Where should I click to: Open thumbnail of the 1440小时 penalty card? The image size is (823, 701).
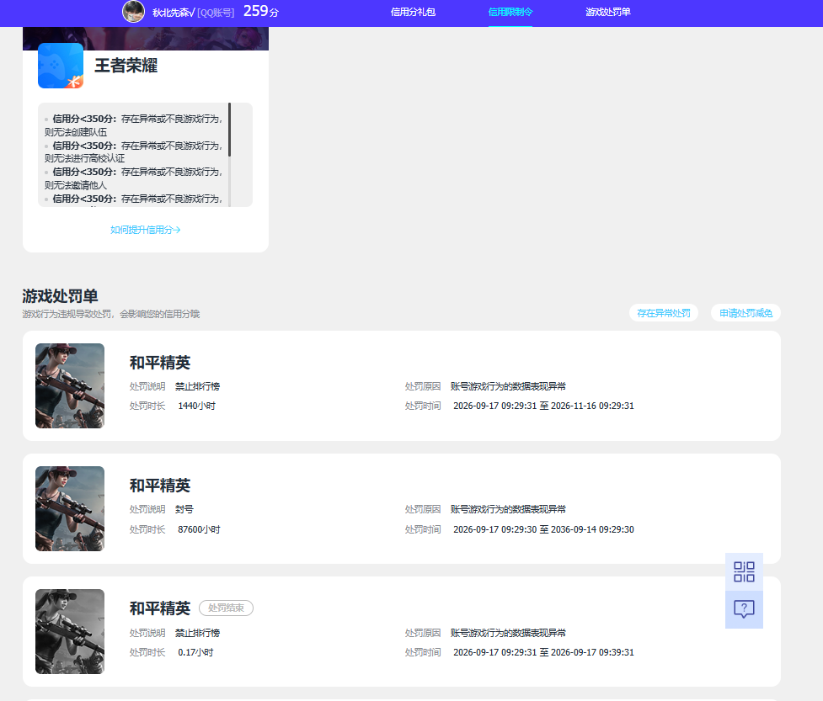coord(70,386)
